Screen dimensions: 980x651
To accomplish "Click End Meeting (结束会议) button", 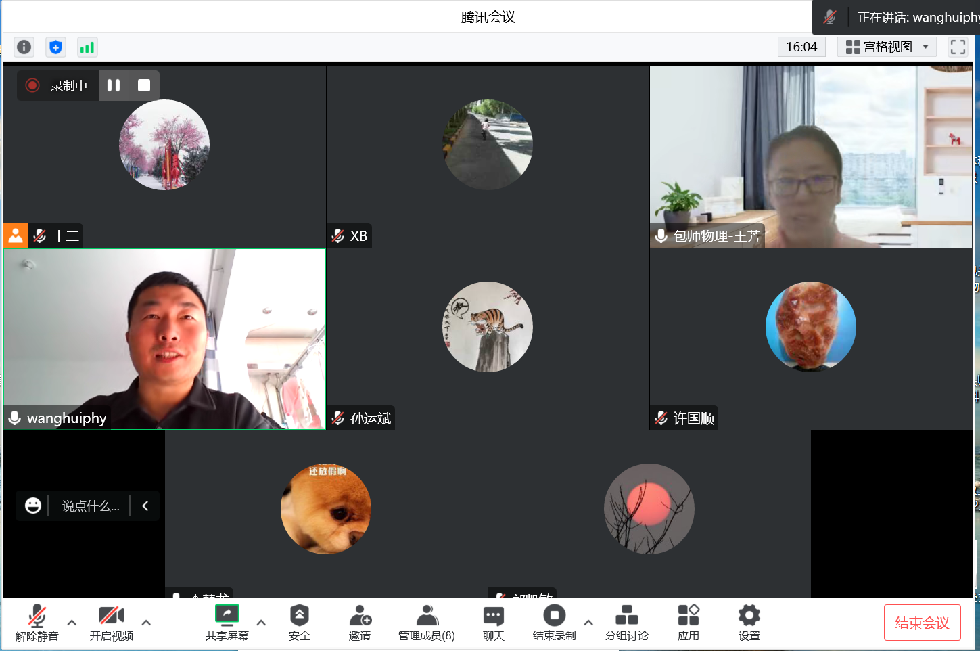I will (922, 623).
